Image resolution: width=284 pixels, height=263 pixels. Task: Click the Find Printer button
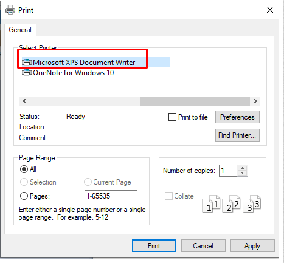pyautogui.click(x=237, y=135)
